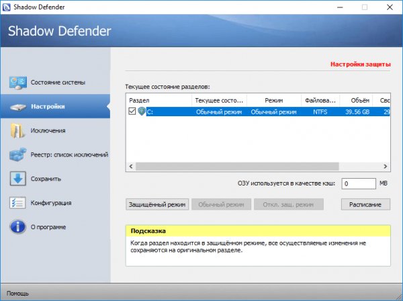403x301 pixels.
Task: Open the Исключения section label
Action: click(48, 130)
